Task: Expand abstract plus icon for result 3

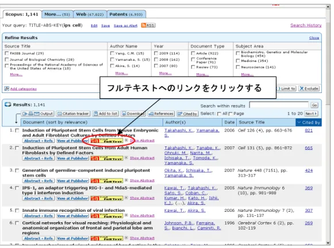Action: tap(126, 180)
